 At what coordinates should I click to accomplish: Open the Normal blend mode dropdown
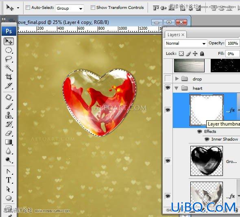[x=186, y=43]
